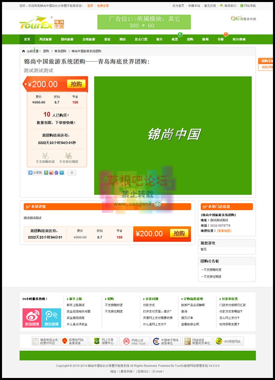
Task: Click the 网信认证 Web Trust badge
Action: pyautogui.click(x=134, y=341)
